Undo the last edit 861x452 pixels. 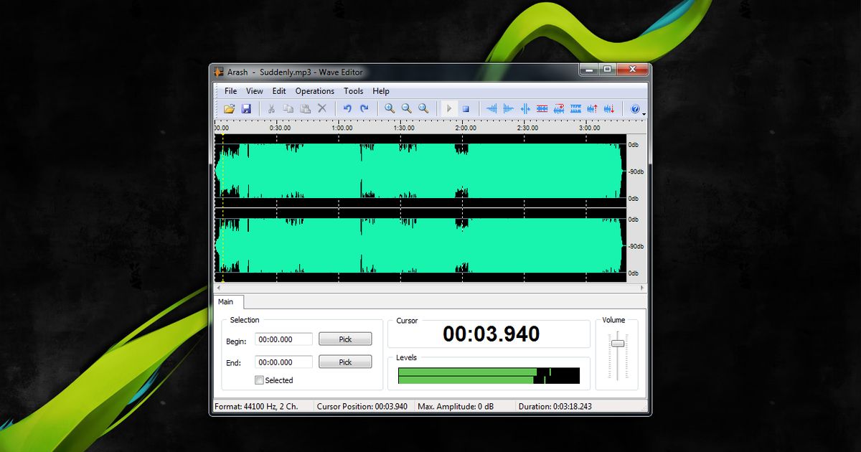click(347, 108)
